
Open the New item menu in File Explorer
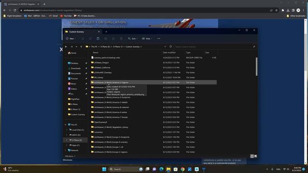[71, 38]
